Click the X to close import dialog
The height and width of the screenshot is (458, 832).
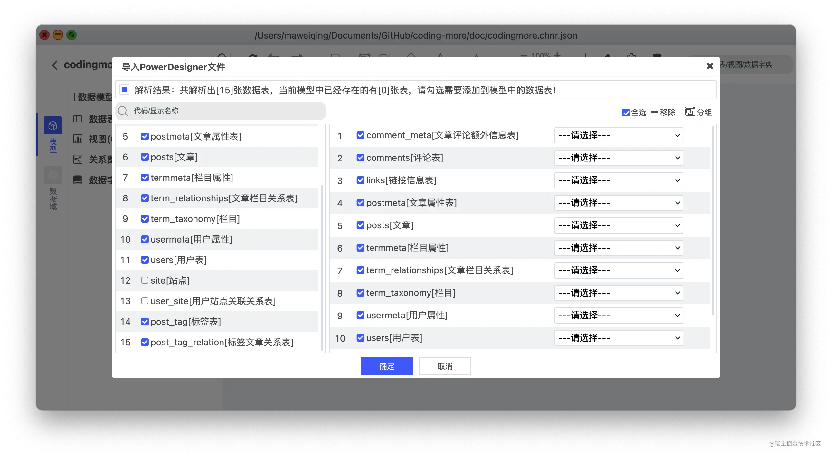[710, 66]
